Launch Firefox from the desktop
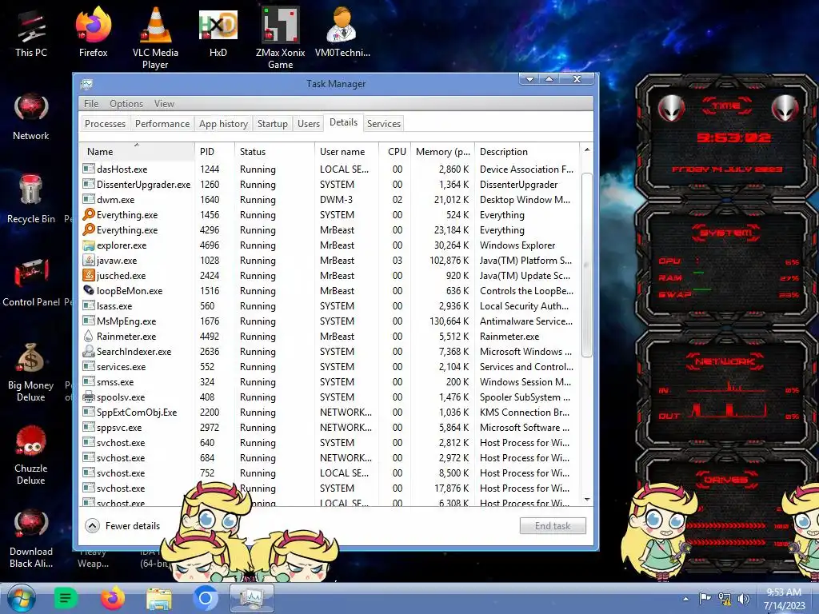The height and width of the screenshot is (614, 819). [93, 32]
